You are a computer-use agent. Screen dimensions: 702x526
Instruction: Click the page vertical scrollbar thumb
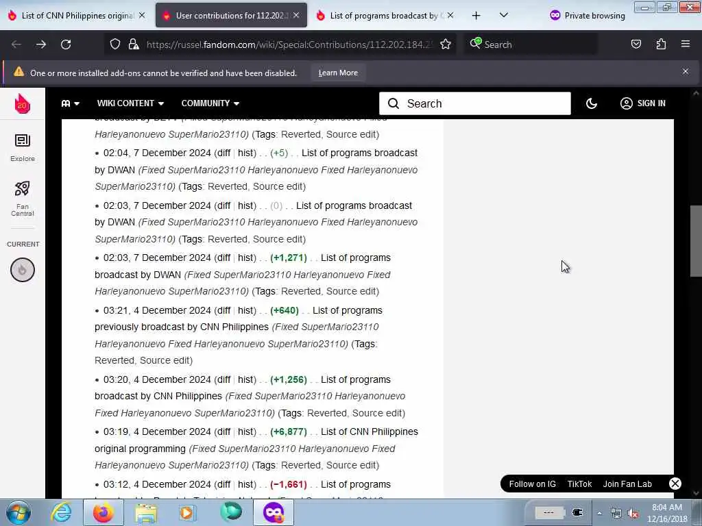696,242
